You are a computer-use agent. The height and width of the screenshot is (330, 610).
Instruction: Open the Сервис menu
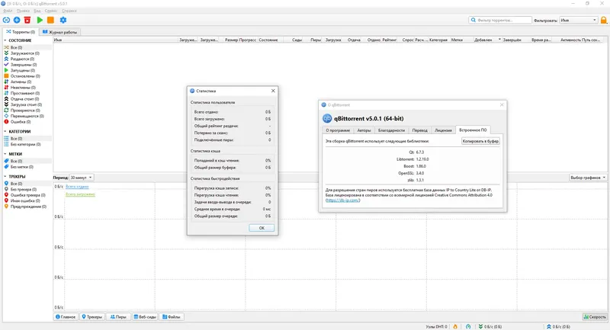coord(51,11)
